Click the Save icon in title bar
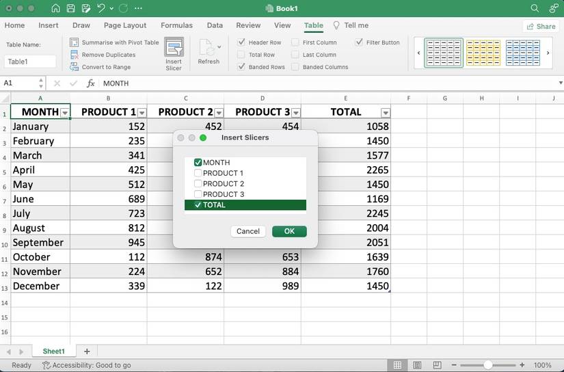This screenshot has height=372, width=564. [69, 8]
